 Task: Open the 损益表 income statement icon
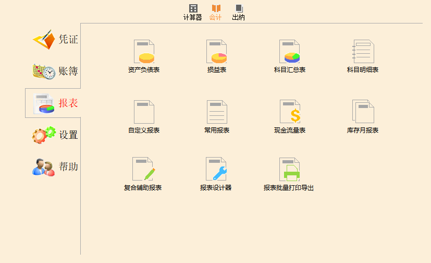[216, 52]
